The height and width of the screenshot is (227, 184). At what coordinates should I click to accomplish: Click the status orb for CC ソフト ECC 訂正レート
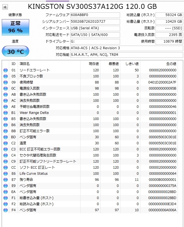[6, 168]
